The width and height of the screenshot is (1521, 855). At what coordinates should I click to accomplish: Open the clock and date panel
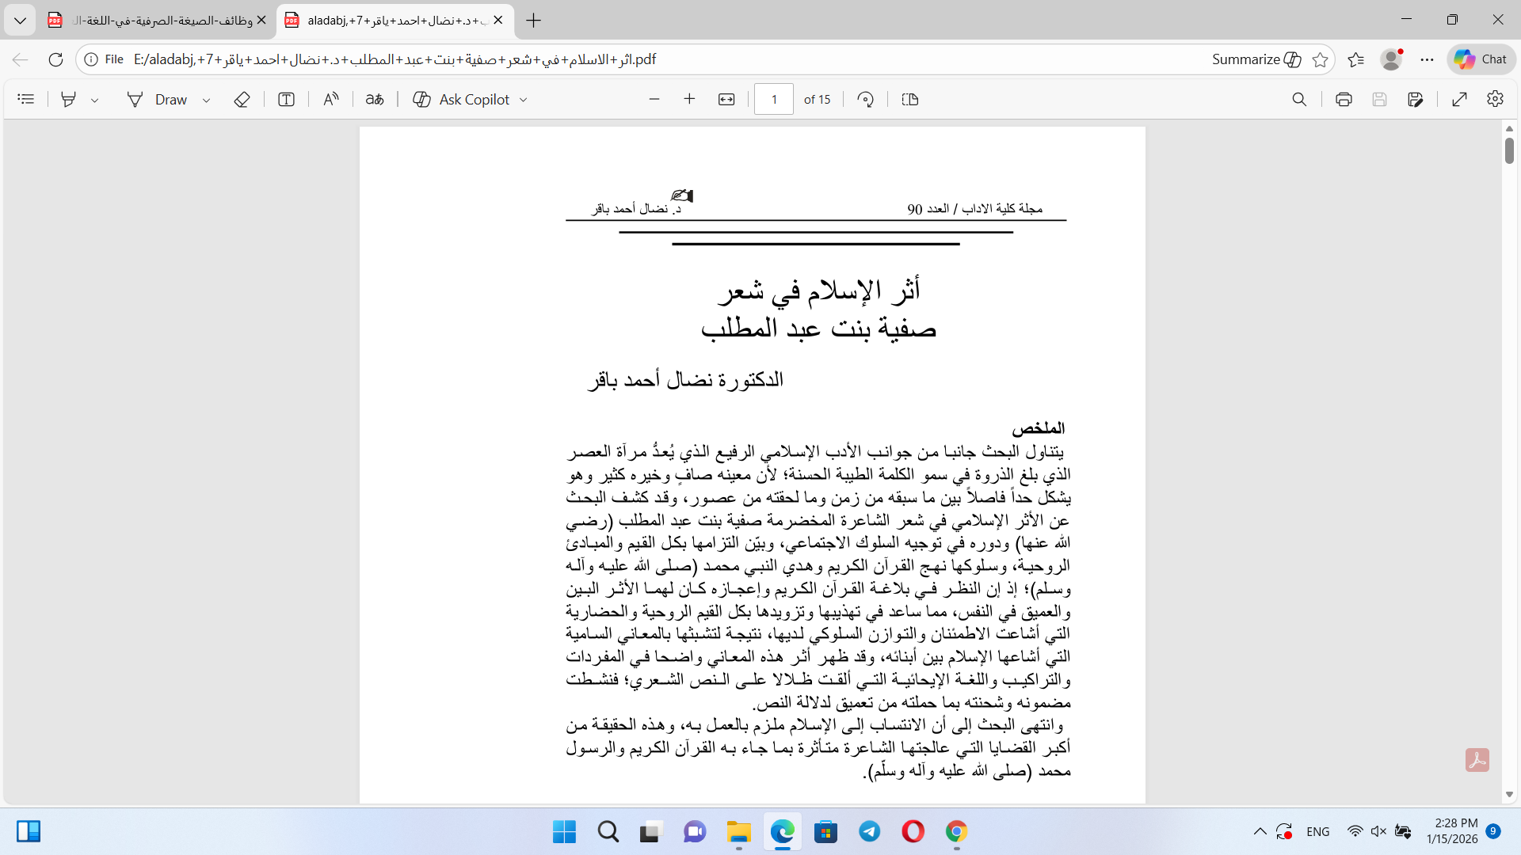click(1452, 831)
